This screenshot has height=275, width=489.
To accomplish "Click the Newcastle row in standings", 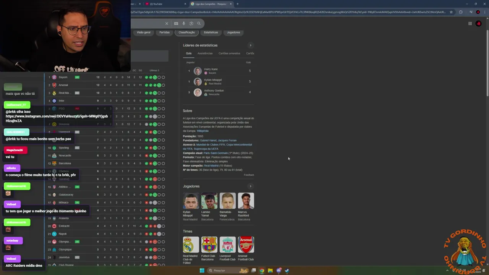I will click(106, 155).
